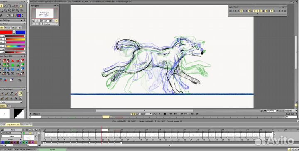299x151 pixels.
Task: Open the Color Picker panel menu arrow
Action: coord(22,24)
